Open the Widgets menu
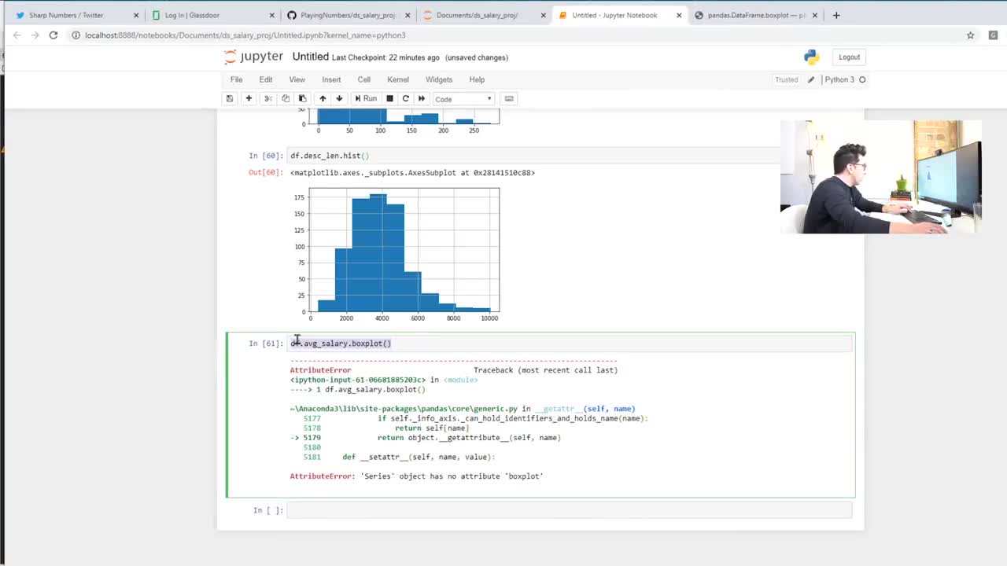This screenshot has height=566, width=1007. (438, 79)
